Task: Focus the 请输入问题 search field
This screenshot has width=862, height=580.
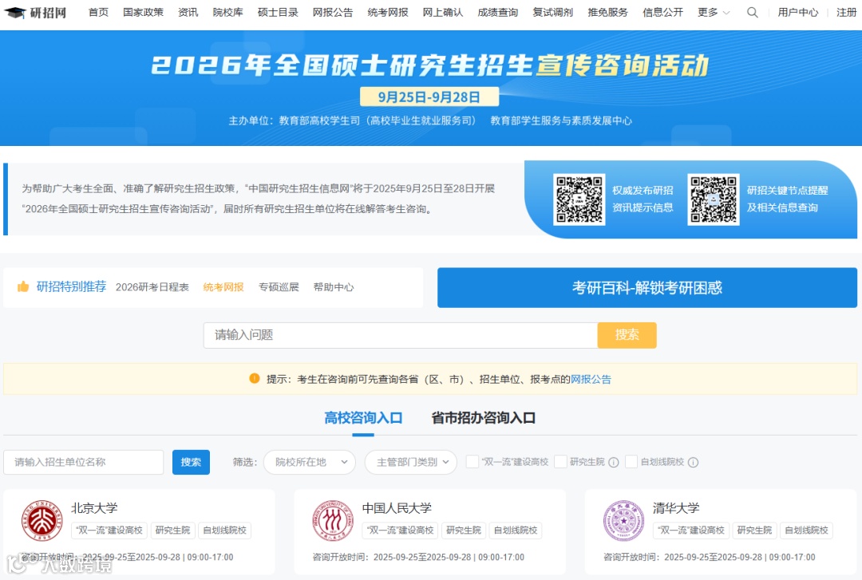Action: [400, 335]
